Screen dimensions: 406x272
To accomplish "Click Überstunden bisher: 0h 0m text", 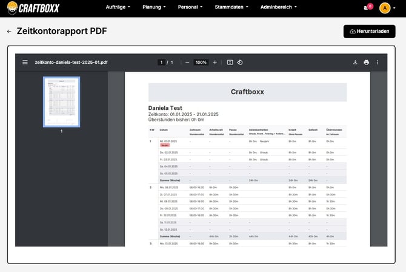I will 176,120.
